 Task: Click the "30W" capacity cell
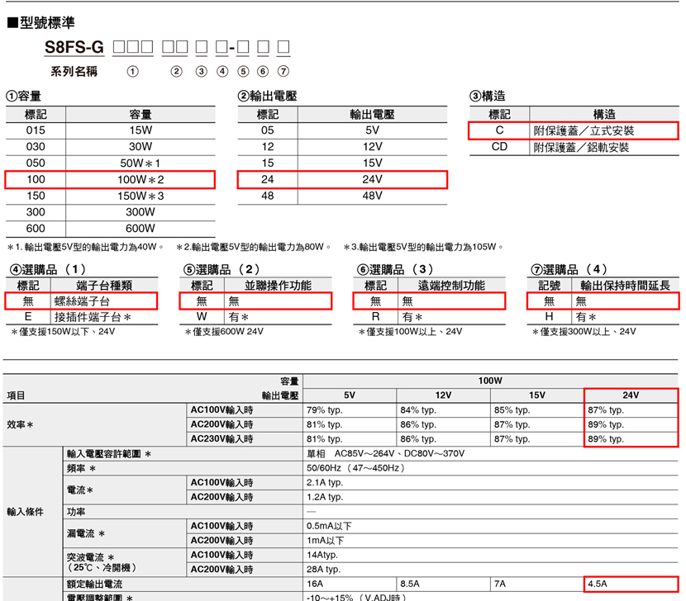tap(141, 146)
